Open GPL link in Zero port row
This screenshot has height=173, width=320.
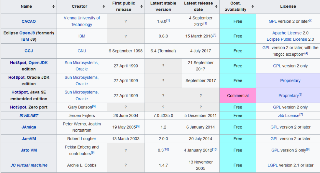coord(277,107)
